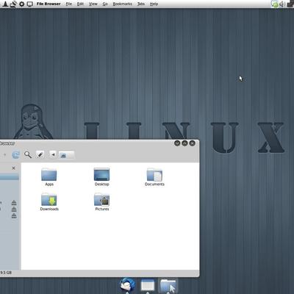Image resolution: width=294 pixels, height=294 pixels.
Task: Toggle the pencil location edit button
Action: [x=40, y=154]
